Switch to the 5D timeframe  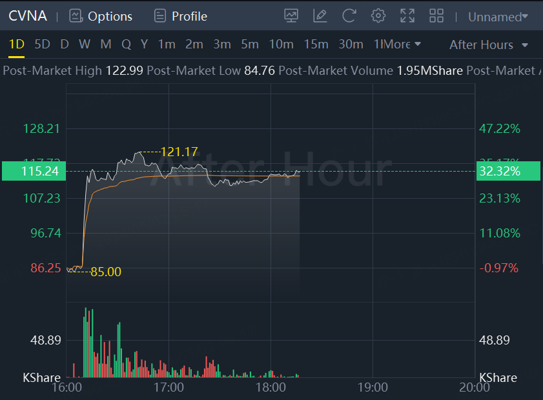pyautogui.click(x=42, y=45)
